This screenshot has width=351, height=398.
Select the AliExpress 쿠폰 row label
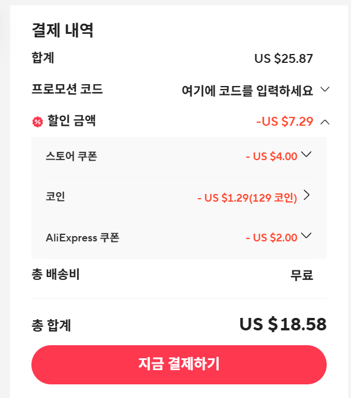(x=82, y=238)
